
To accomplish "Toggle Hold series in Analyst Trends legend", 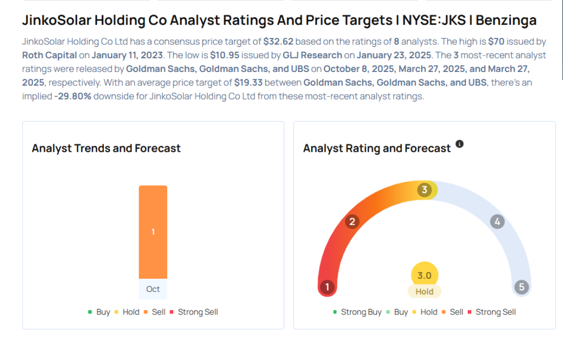I will pos(127,312).
